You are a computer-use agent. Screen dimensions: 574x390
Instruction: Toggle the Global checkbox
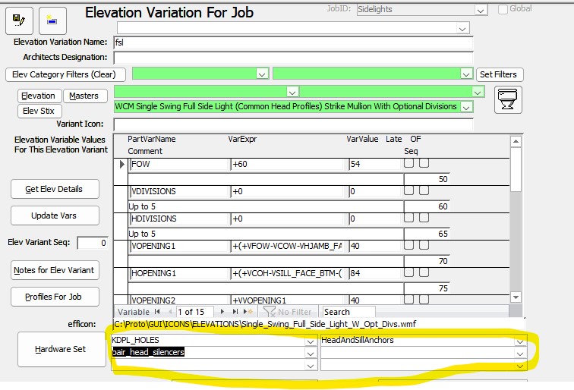(x=503, y=9)
